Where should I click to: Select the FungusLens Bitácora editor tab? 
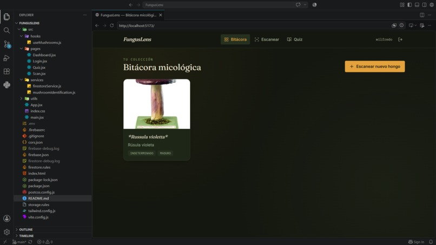tap(128, 15)
